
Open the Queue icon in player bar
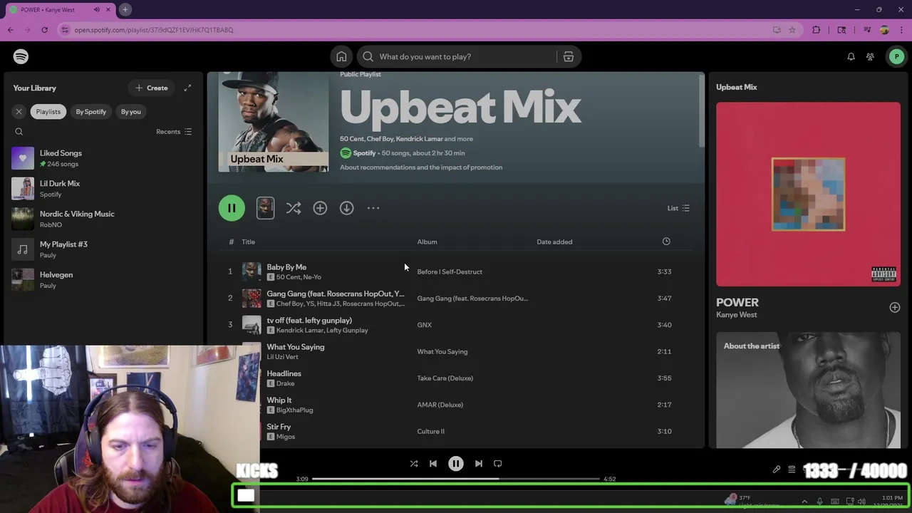(792, 470)
